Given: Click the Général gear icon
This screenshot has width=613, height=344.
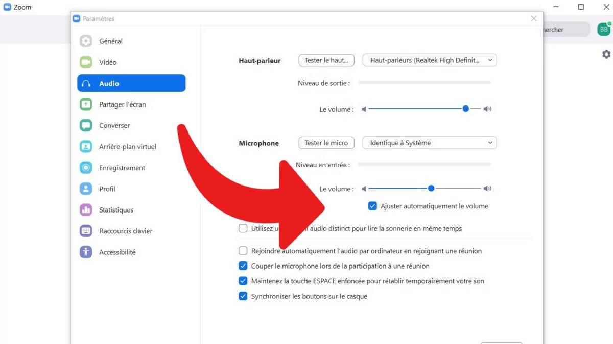Looking at the screenshot, I should click(x=86, y=41).
